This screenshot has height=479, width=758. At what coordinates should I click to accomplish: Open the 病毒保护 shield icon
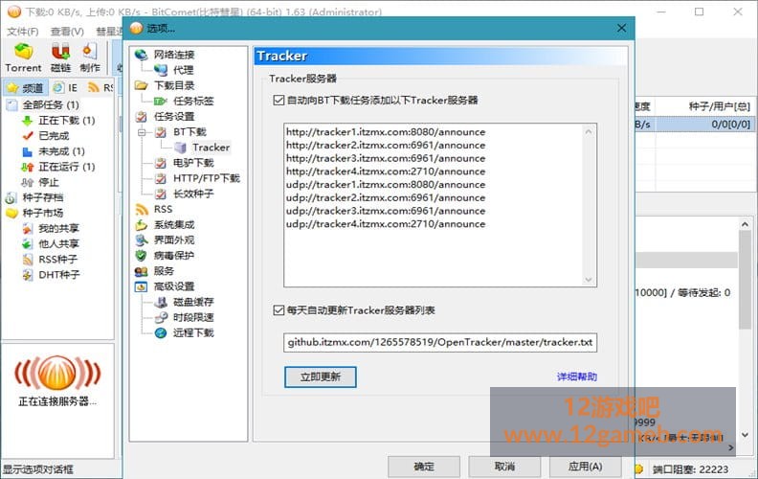coord(141,256)
